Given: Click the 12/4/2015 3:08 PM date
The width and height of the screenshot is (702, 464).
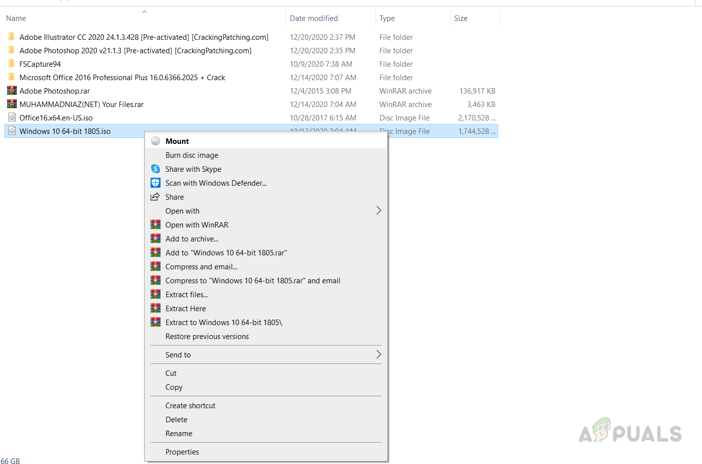Looking at the screenshot, I should (x=321, y=91).
